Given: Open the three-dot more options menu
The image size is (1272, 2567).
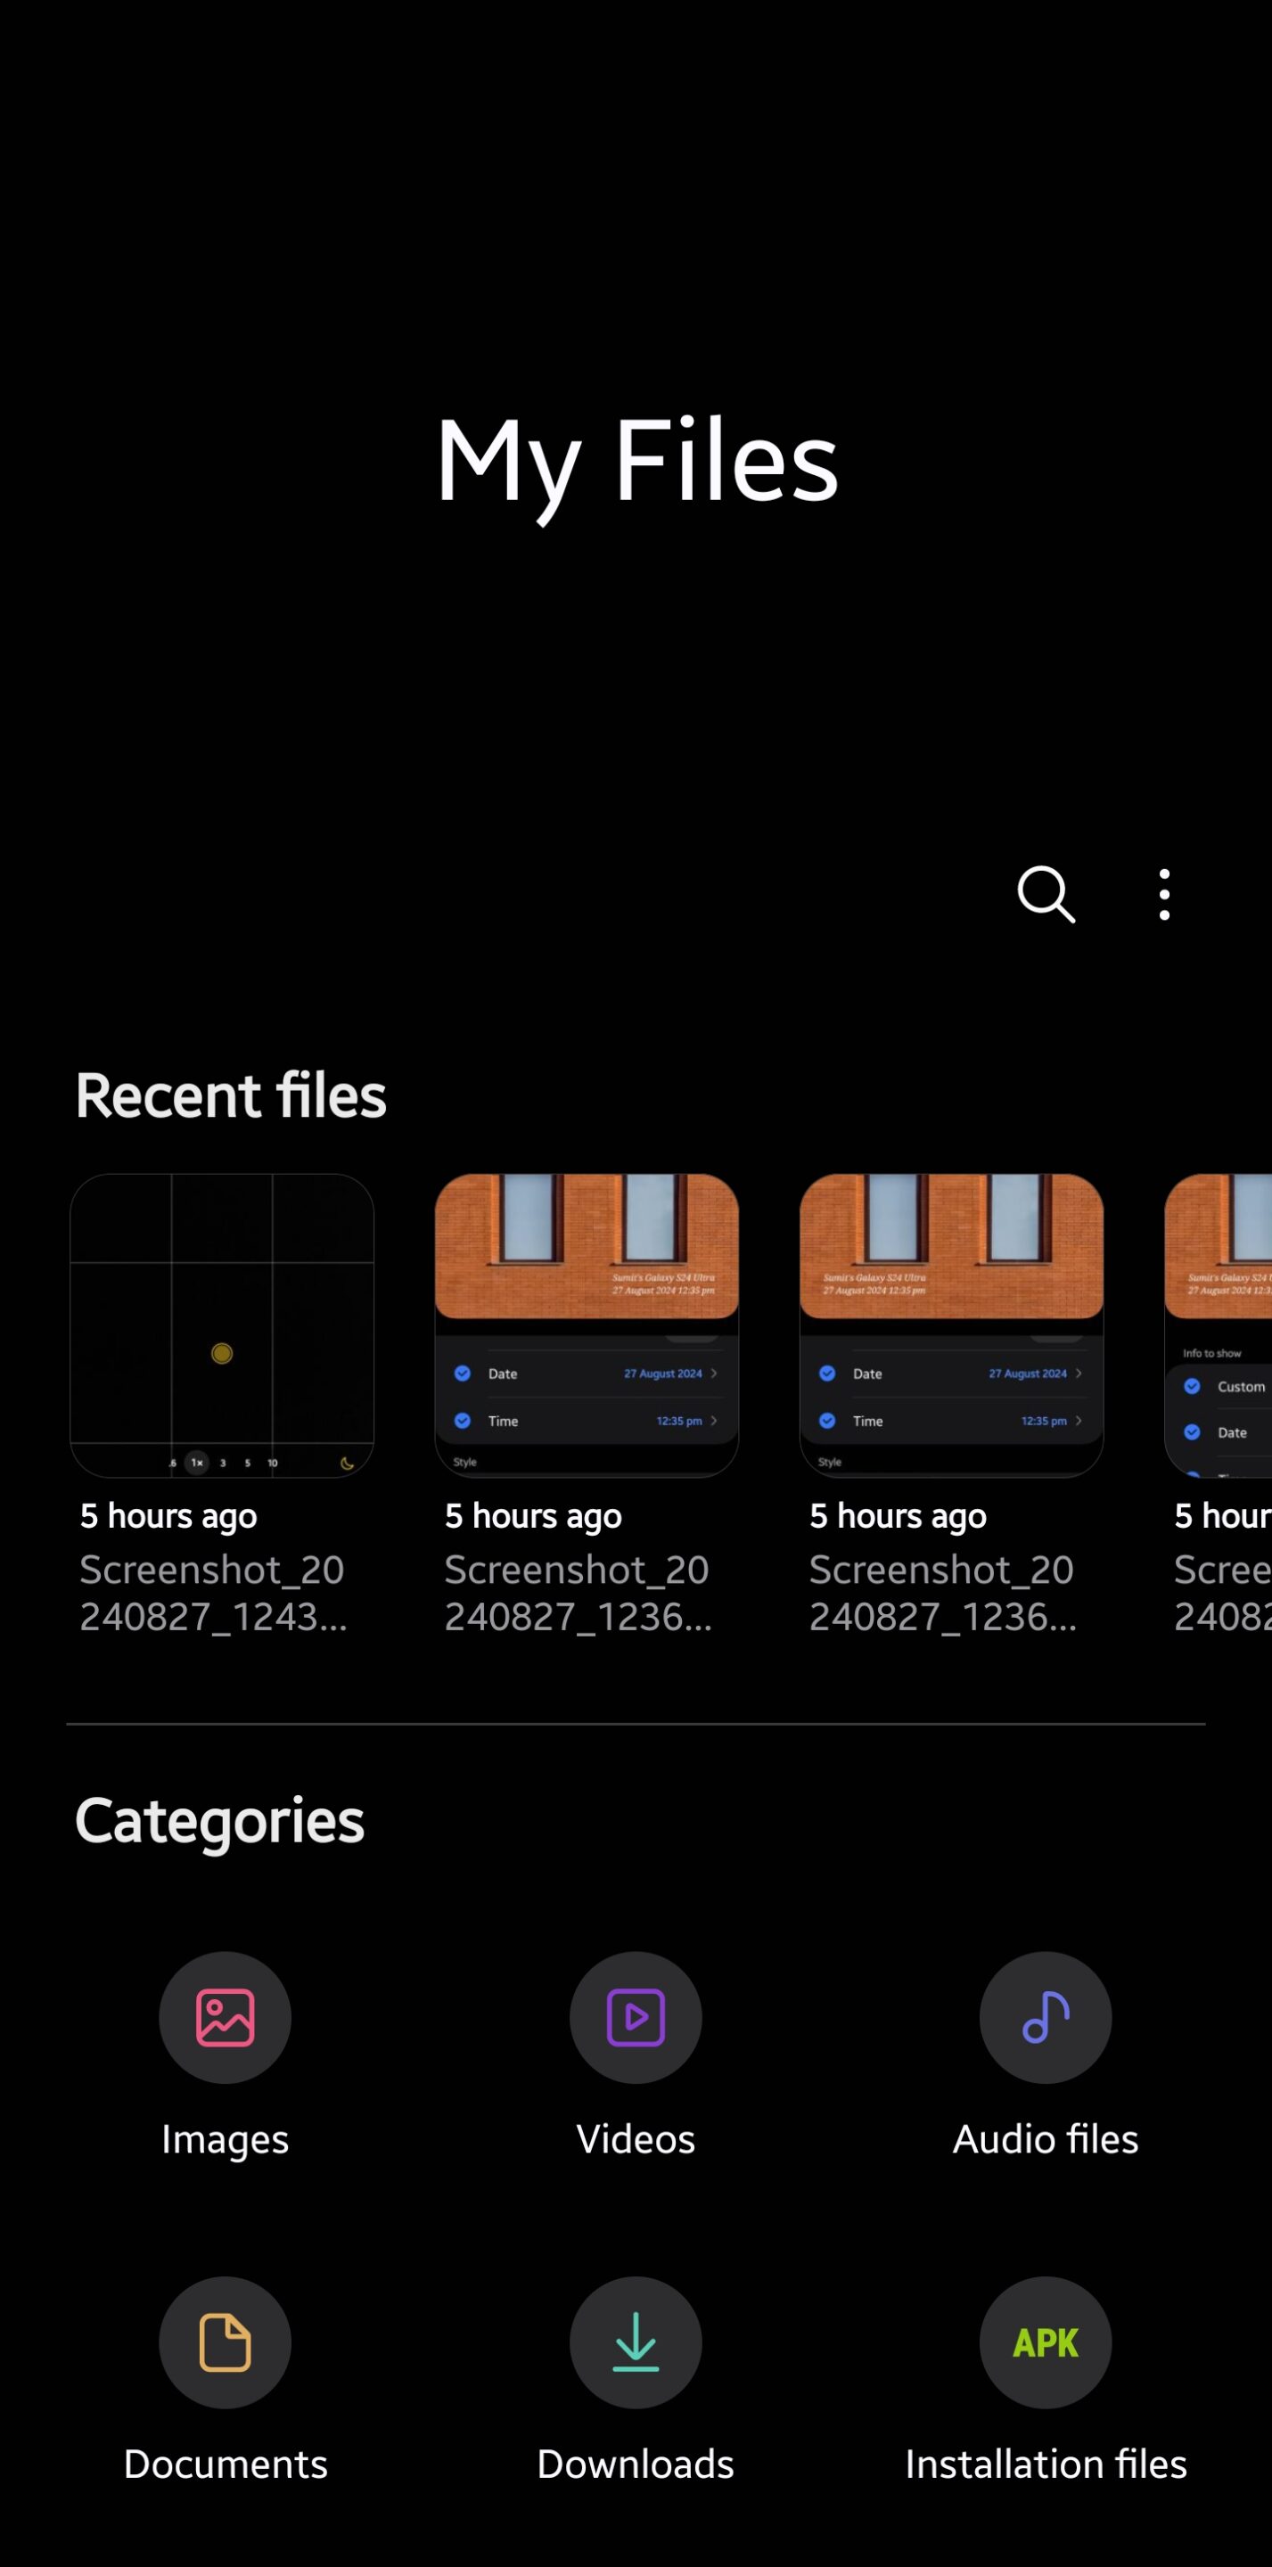Looking at the screenshot, I should pos(1163,894).
